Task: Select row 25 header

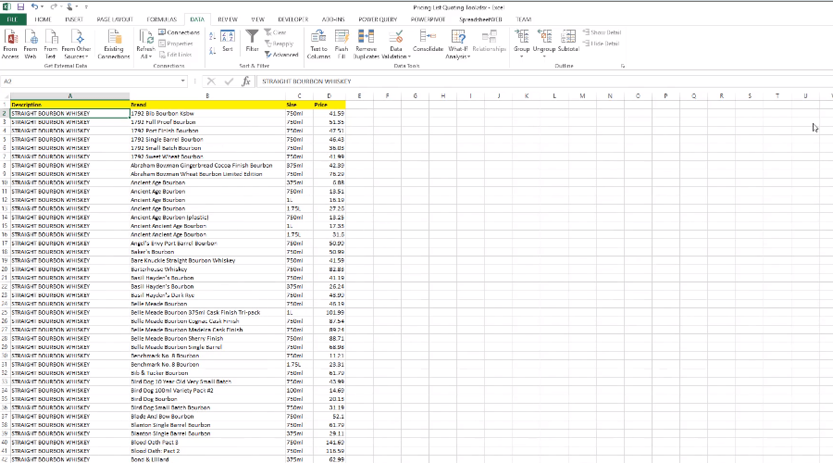Action: [x=5, y=313]
